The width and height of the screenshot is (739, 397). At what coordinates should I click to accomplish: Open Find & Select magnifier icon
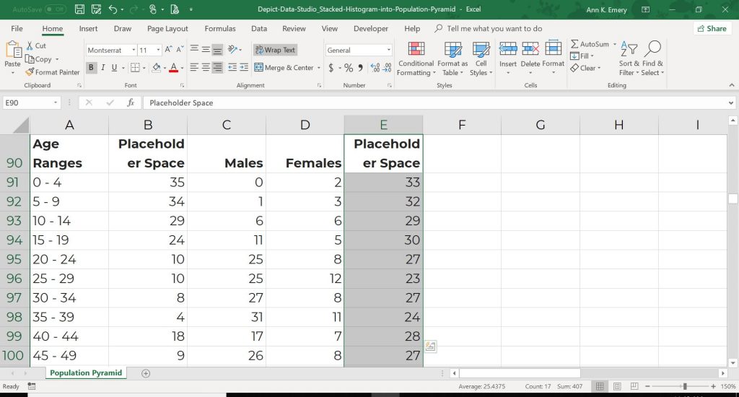tap(652, 49)
